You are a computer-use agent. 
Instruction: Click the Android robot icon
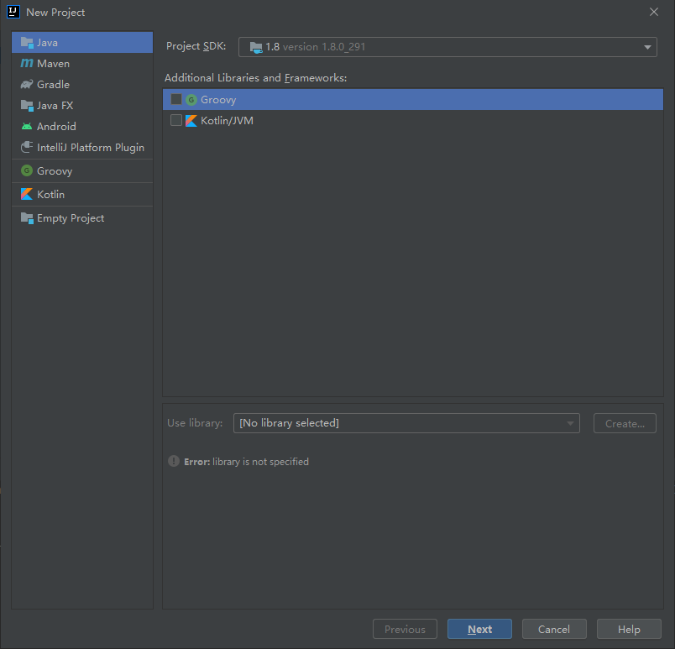[x=27, y=126]
